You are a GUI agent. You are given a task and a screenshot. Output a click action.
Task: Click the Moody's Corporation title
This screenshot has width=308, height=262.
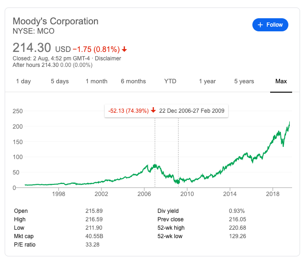tap(55, 21)
